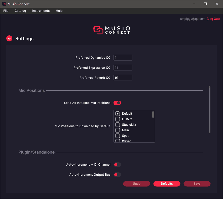
Task: Close the Musio Connect window
Action: click(217, 4)
